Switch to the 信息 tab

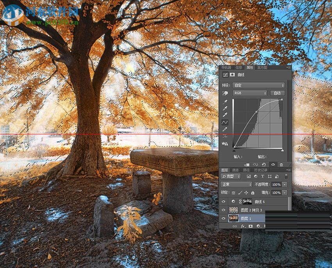pos(239,67)
